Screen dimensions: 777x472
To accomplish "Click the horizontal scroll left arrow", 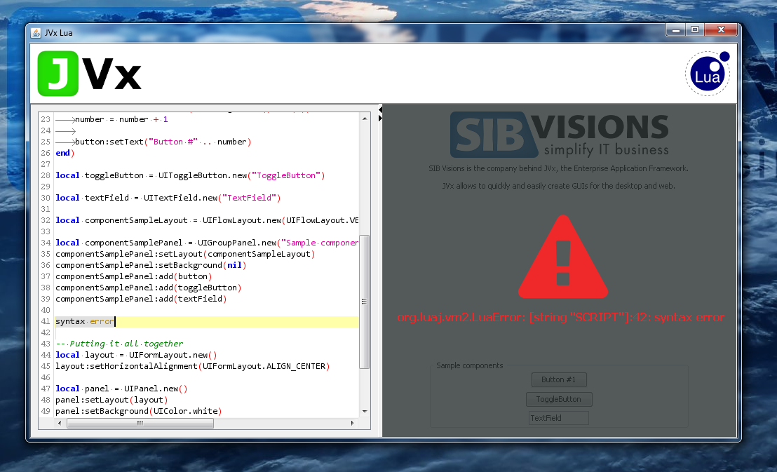I will click(x=60, y=423).
